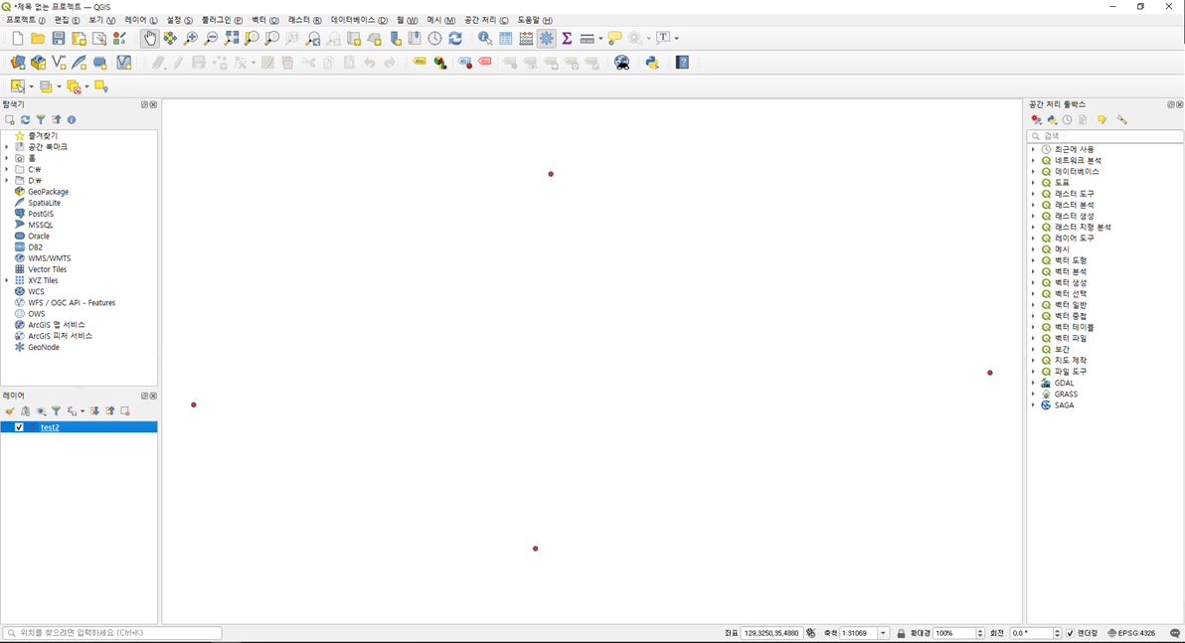Open the attribute table icon

pyautogui.click(x=506, y=38)
